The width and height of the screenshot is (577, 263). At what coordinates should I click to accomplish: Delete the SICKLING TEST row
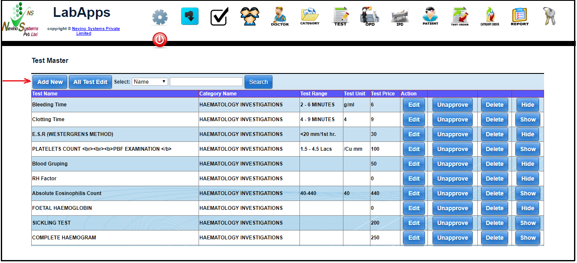(x=494, y=223)
